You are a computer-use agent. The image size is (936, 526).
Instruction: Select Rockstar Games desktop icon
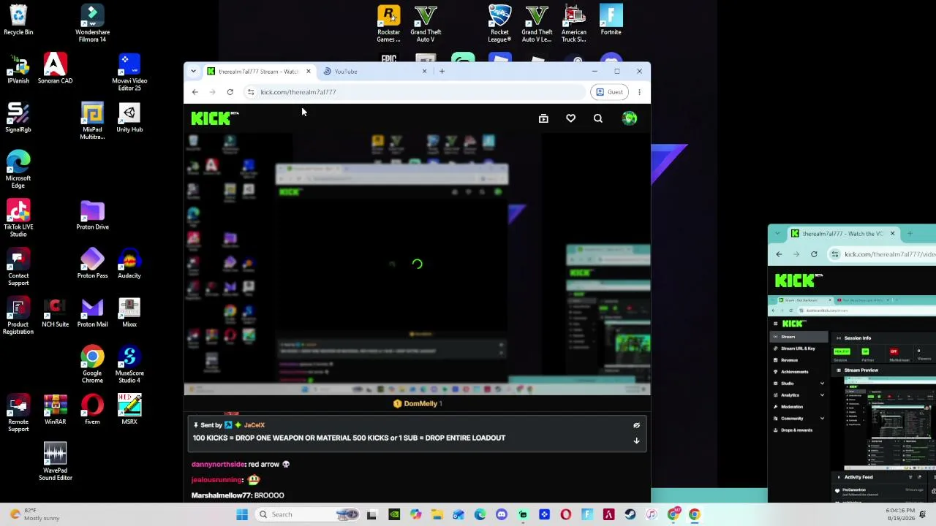(388, 24)
